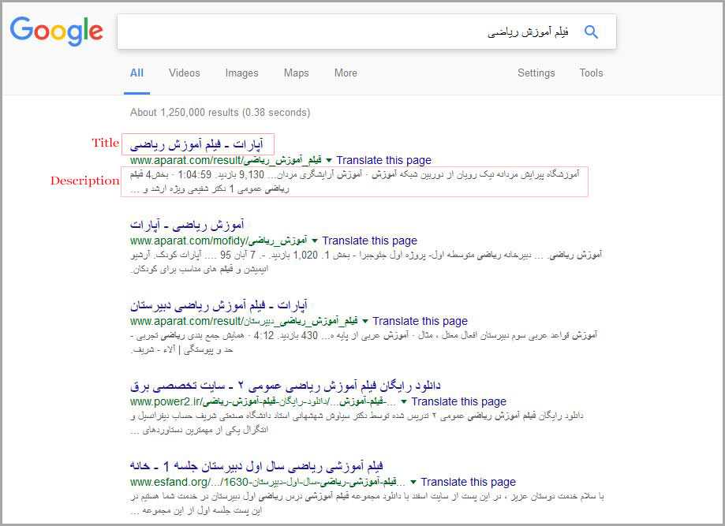Click the www.aparat.com/mofidy green URL text
Image resolution: width=725 pixels, height=526 pixels.
click(219, 241)
